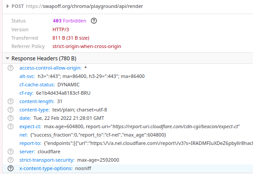253x174 pixels.
Task: Click the report-to header name
Action: coord(30,143)
